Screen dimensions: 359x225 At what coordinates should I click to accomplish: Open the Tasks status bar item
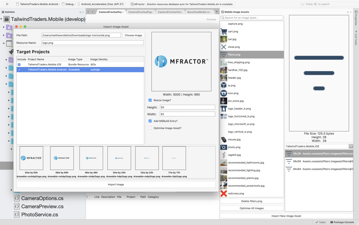321,222
